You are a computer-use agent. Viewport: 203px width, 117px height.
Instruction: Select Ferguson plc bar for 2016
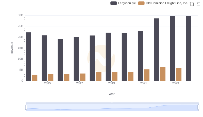point(60,60)
